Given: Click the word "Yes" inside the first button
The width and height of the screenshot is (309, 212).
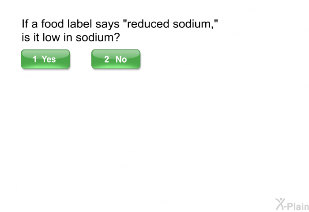Looking at the screenshot, I should tap(49, 59).
